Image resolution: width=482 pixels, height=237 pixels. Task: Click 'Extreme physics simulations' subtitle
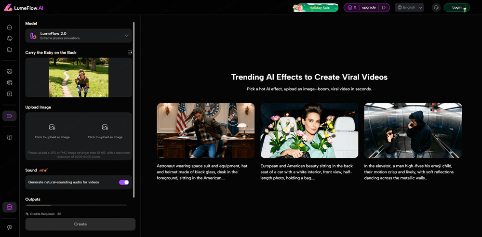(x=60, y=39)
